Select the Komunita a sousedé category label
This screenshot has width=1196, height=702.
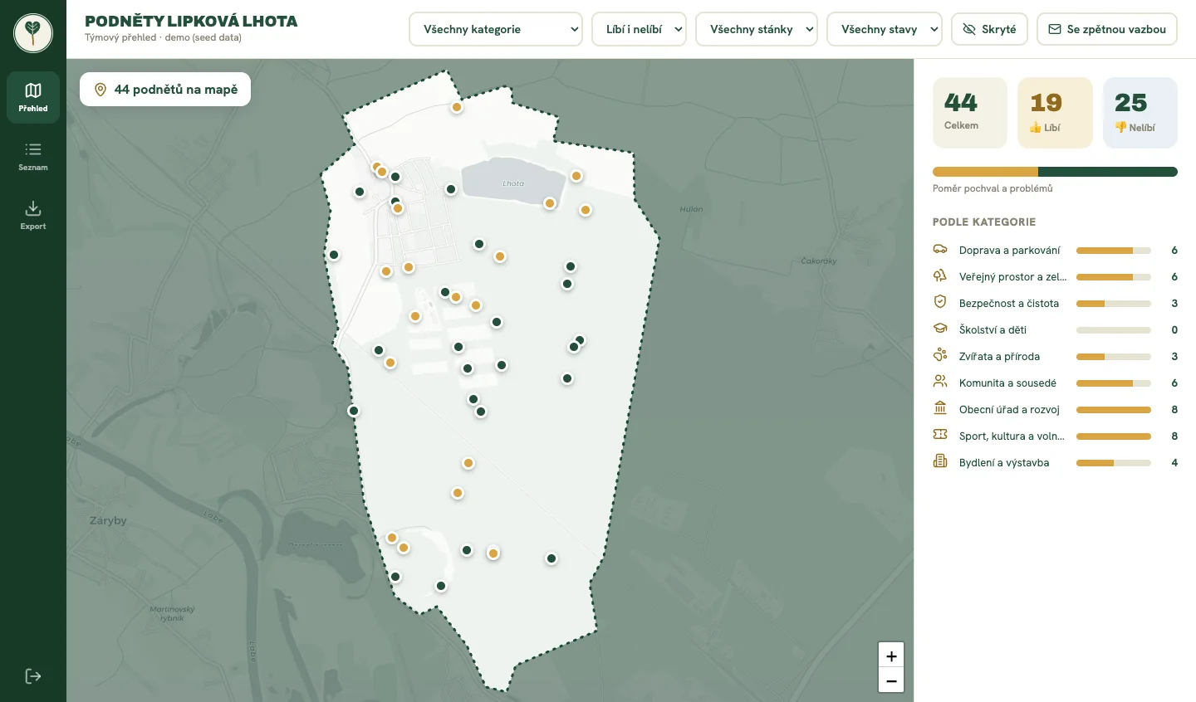[1007, 383]
